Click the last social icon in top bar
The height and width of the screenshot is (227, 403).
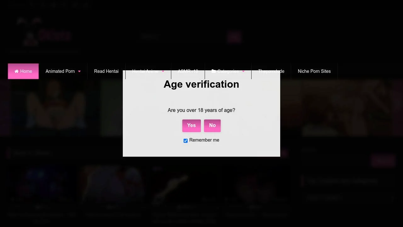coord(86,4)
